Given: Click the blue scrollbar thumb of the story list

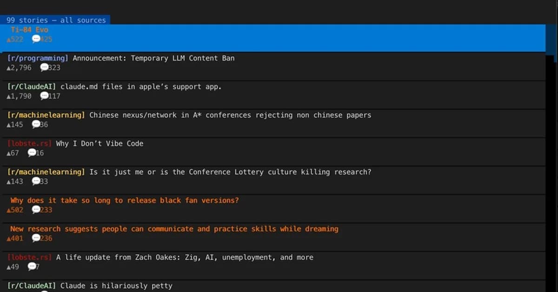Looking at the screenshot, I should pos(551,43).
